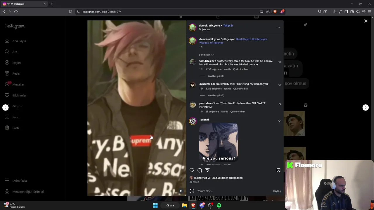Go back in browser
The width and height of the screenshot is (374, 210).
pos(4,12)
